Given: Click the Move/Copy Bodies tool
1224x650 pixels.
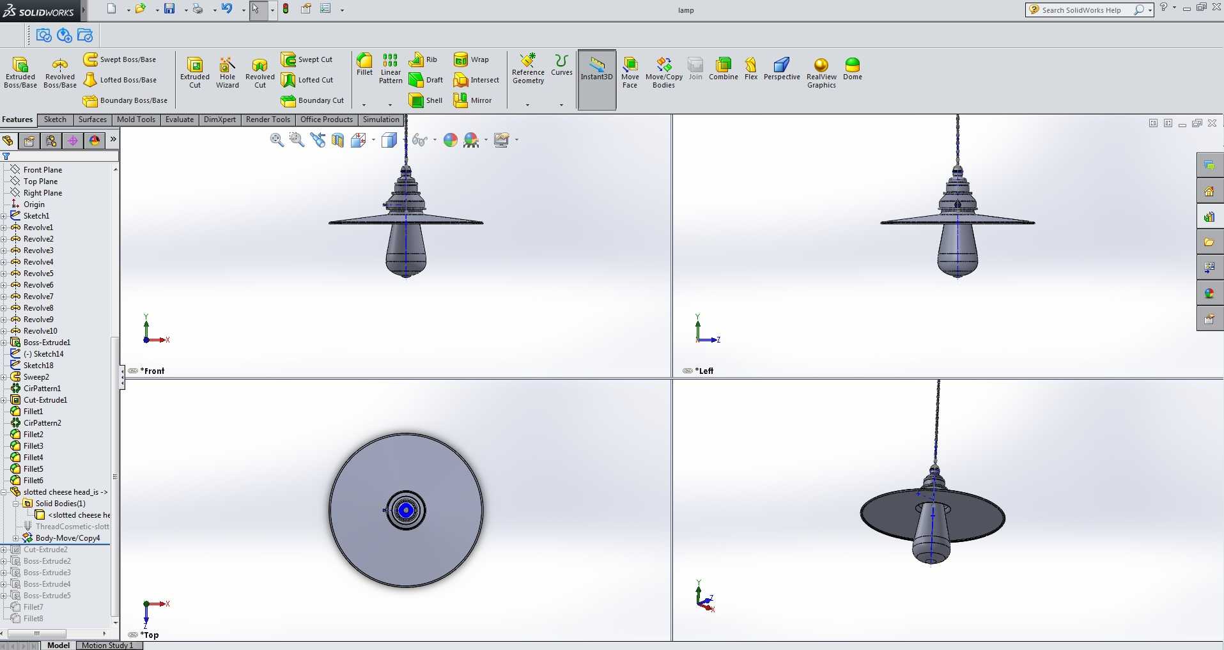Looking at the screenshot, I should click(x=664, y=72).
